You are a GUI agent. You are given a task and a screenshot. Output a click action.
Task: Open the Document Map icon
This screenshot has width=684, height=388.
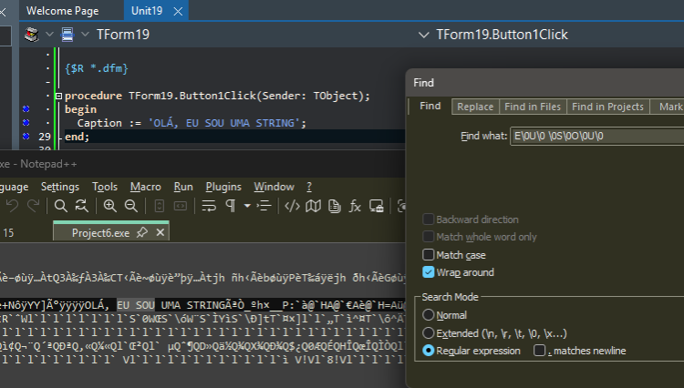[313, 206]
